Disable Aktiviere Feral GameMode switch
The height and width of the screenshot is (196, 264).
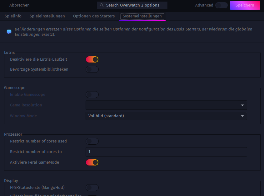(x=92, y=162)
